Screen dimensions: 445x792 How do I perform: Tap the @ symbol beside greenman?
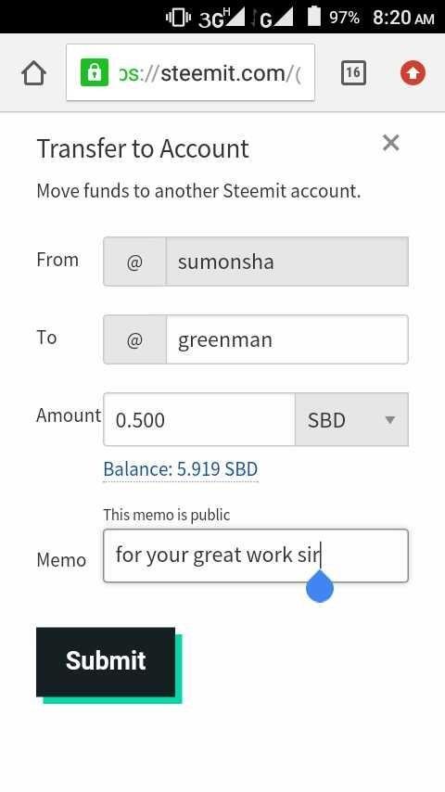[x=134, y=339]
